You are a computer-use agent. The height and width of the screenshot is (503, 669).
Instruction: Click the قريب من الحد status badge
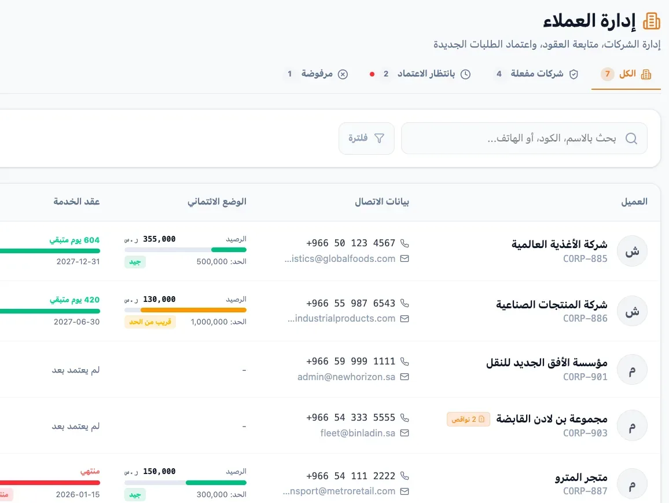click(150, 322)
